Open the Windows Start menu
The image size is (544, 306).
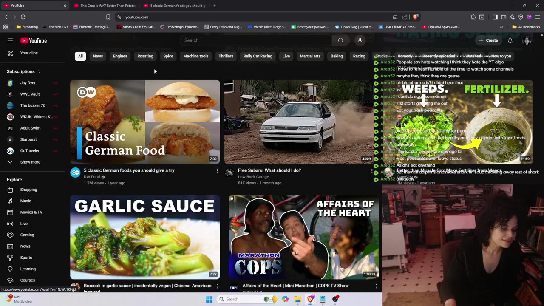click(209, 299)
